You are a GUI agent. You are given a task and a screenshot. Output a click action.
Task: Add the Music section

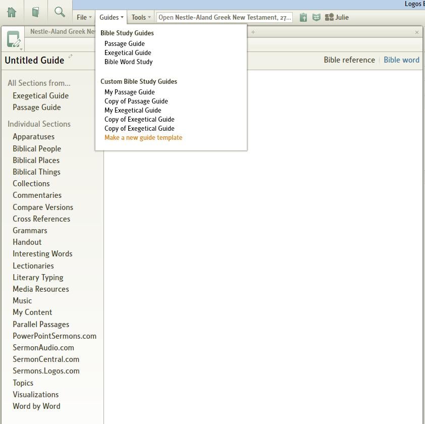pos(22,301)
